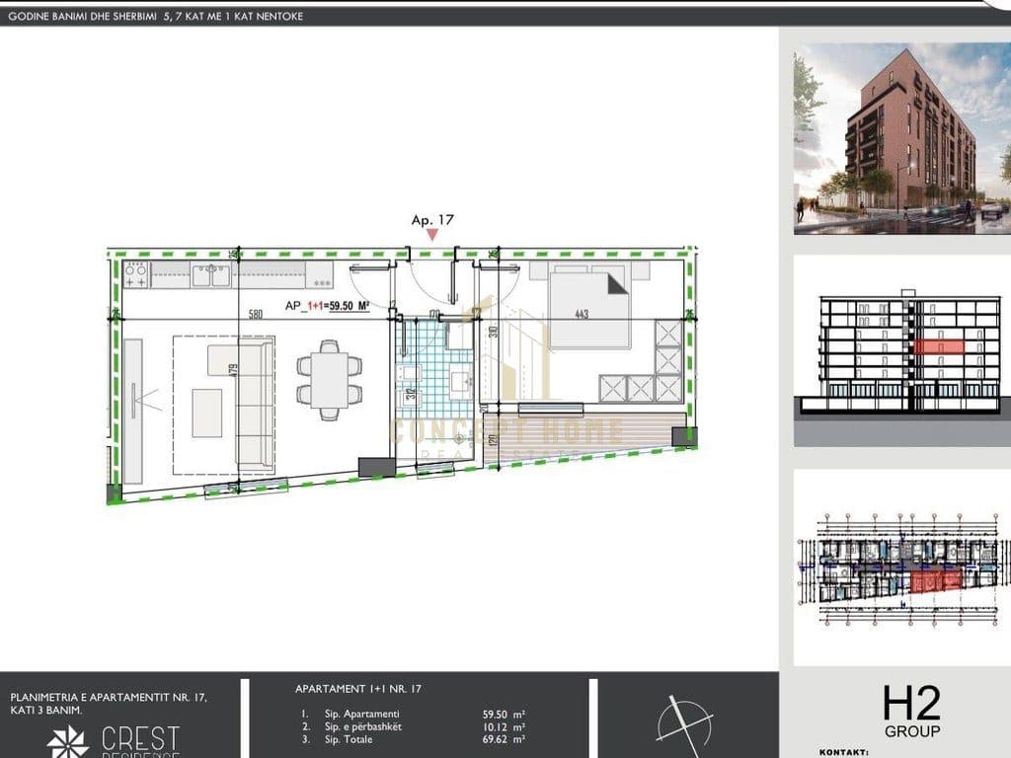1011x758 pixels.
Task: Open the building section elevation drawing
Action: (x=902, y=352)
